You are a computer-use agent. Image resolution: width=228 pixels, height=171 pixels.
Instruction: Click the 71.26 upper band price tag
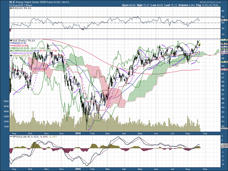224,40
